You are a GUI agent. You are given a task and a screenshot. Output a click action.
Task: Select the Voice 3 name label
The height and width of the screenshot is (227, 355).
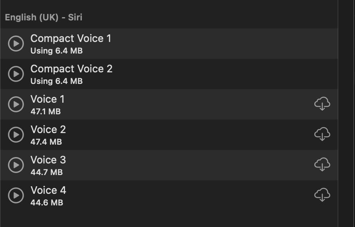48,160
